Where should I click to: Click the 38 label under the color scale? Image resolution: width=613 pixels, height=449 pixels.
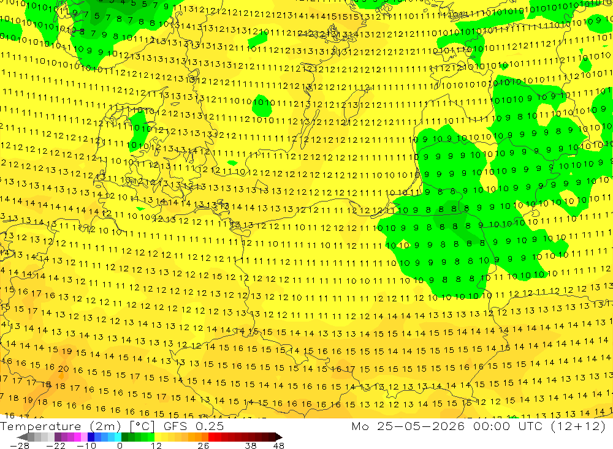pyautogui.click(x=251, y=445)
